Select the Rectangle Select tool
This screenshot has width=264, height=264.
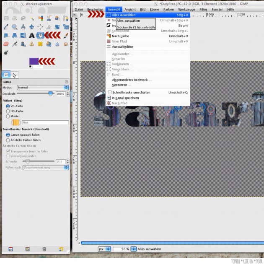[x=6, y=18]
